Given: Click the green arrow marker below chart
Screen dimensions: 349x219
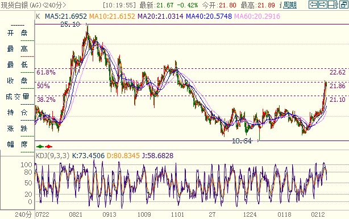Looking at the screenshot, I should 40,146.
